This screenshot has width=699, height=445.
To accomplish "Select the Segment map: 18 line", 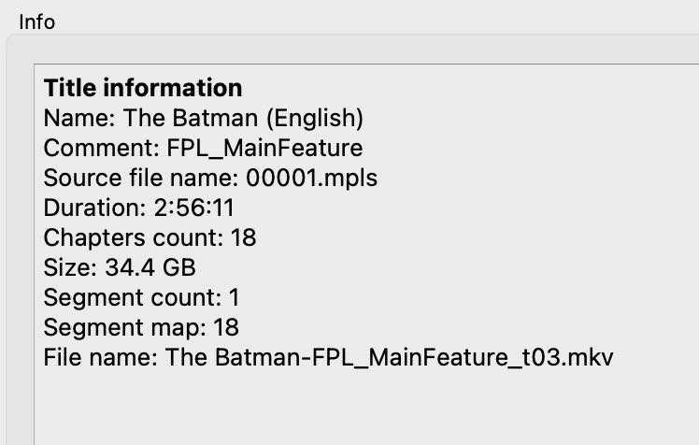I will tap(141, 327).
